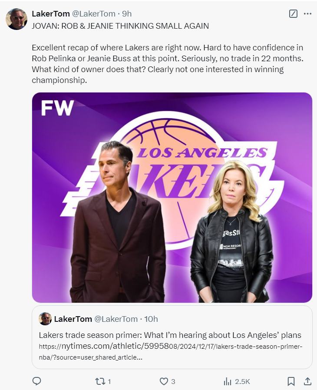The image size is (317, 390).
Task: Open the Grok slash-box icon
Action: (293, 14)
